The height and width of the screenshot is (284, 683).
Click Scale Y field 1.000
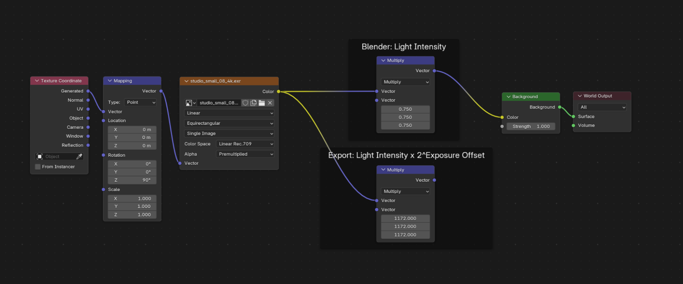pyautogui.click(x=132, y=206)
